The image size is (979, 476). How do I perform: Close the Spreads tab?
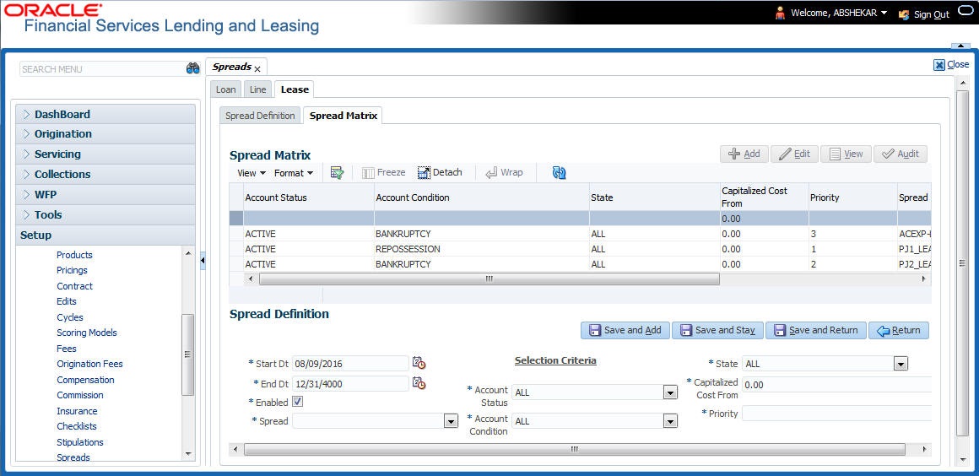click(x=257, y=68)
